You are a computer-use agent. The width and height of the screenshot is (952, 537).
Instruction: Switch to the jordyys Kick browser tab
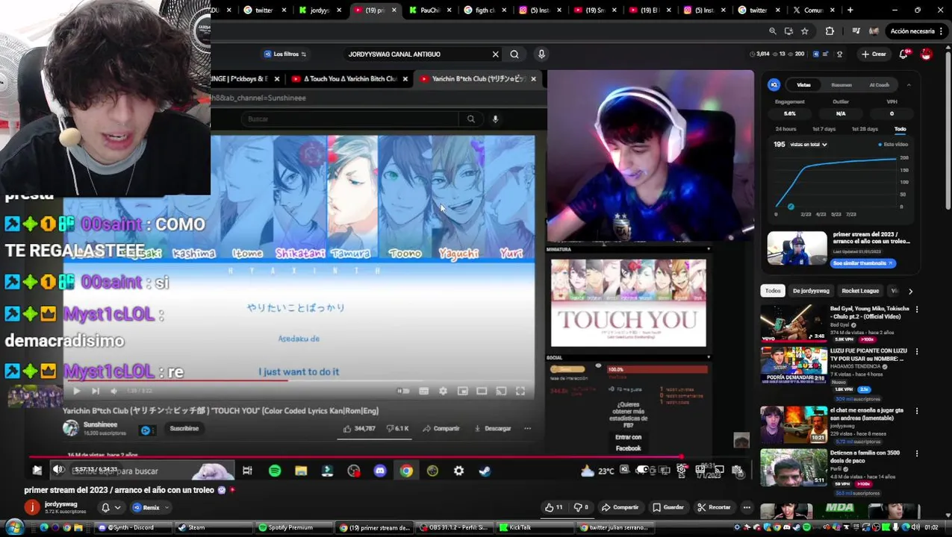coord(320,10)
